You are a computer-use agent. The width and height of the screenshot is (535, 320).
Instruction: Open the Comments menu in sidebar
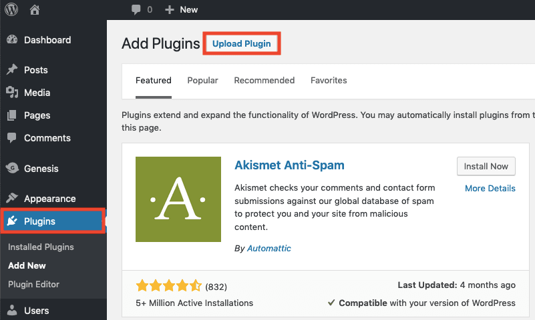tap(47, 138)
